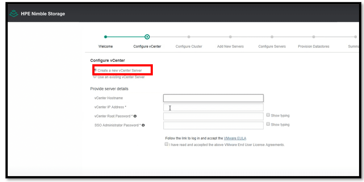Click the Configure vCenter section heading
364x182 pixels.
[x=107, y=61]
